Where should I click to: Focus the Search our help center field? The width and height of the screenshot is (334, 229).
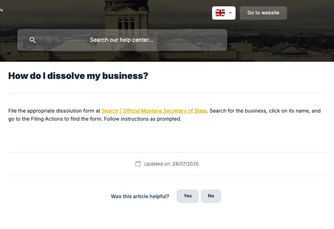122,40
